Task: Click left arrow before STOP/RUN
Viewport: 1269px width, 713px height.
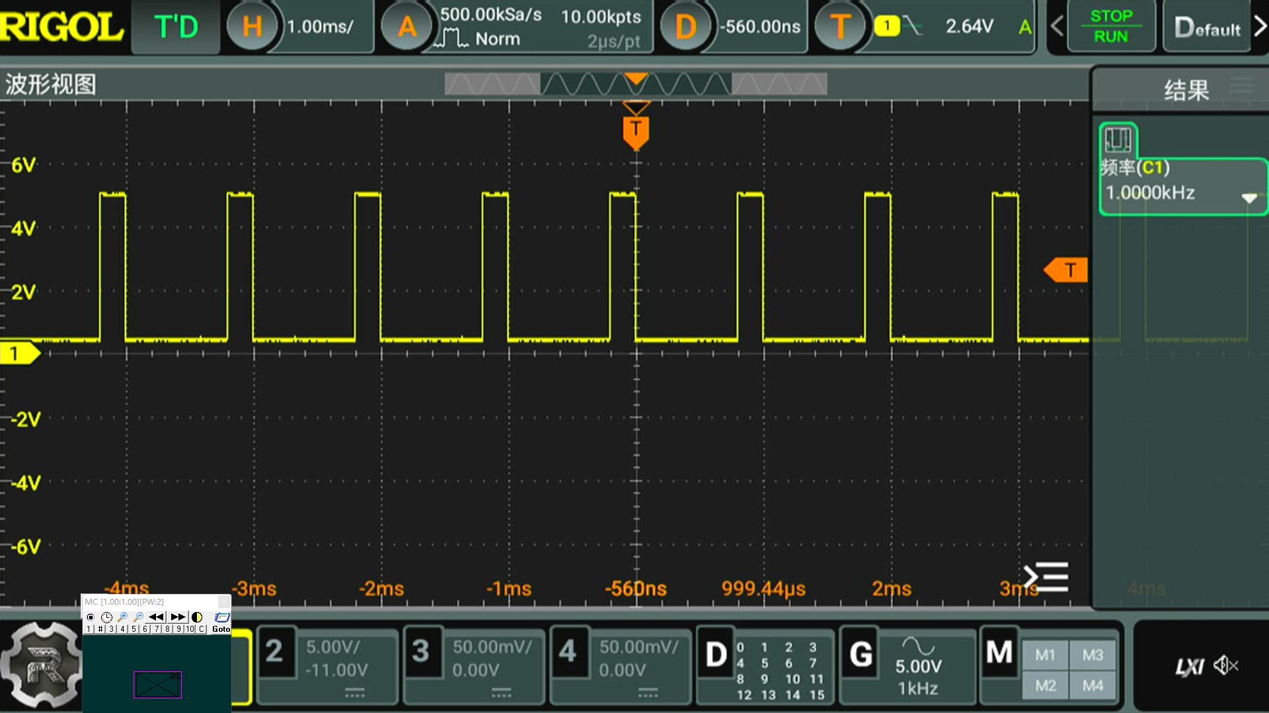Action: [x=1057, y=26]
